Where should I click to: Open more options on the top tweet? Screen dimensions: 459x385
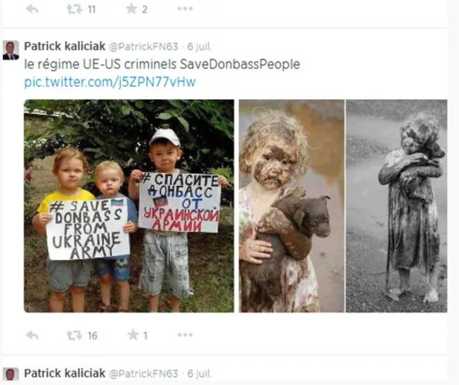tap(185, 9)
